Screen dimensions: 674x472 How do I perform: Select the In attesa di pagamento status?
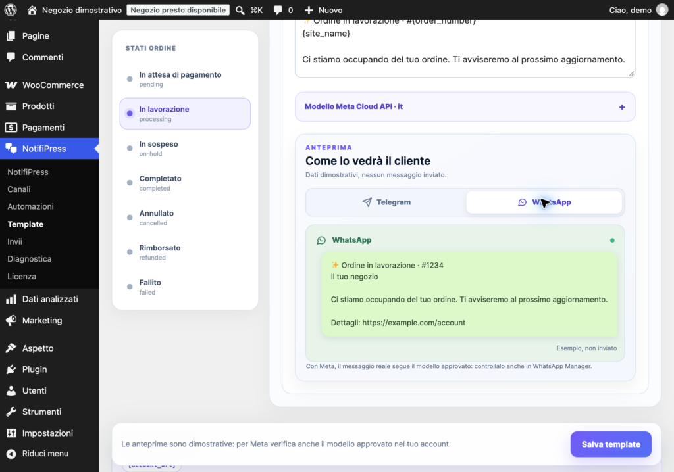[185, 79]
